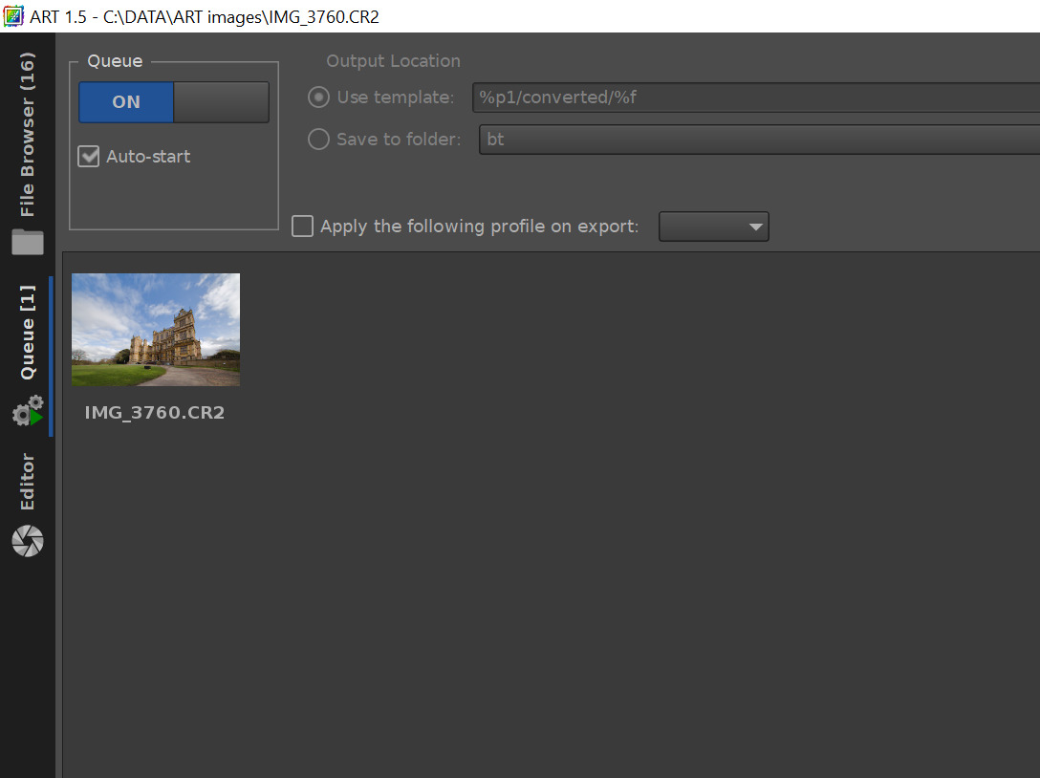1040x778 pixels.
Task: Click the Editor aperture icon
Action: click(28, 540)
